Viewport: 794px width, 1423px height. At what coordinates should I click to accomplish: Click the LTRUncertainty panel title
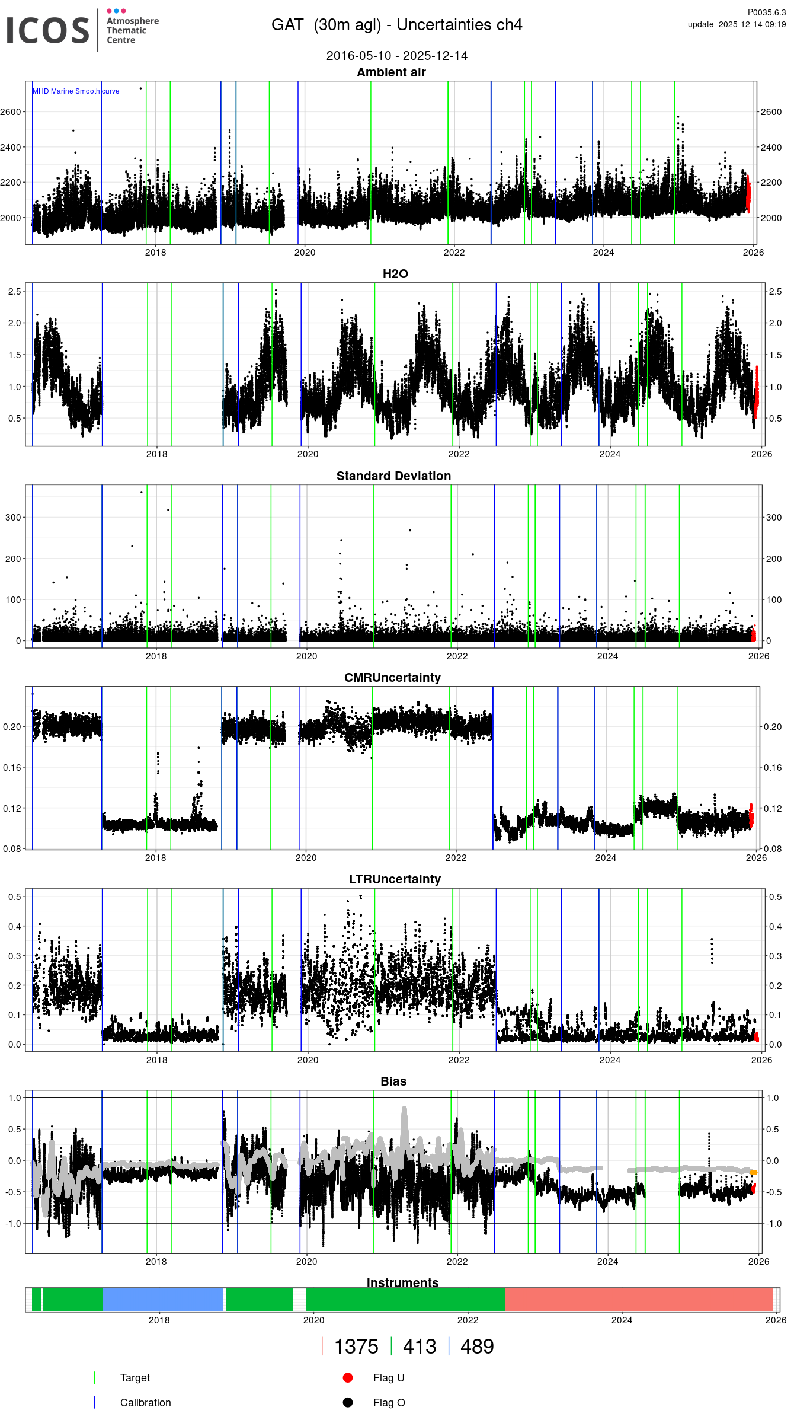click(395, 879)
